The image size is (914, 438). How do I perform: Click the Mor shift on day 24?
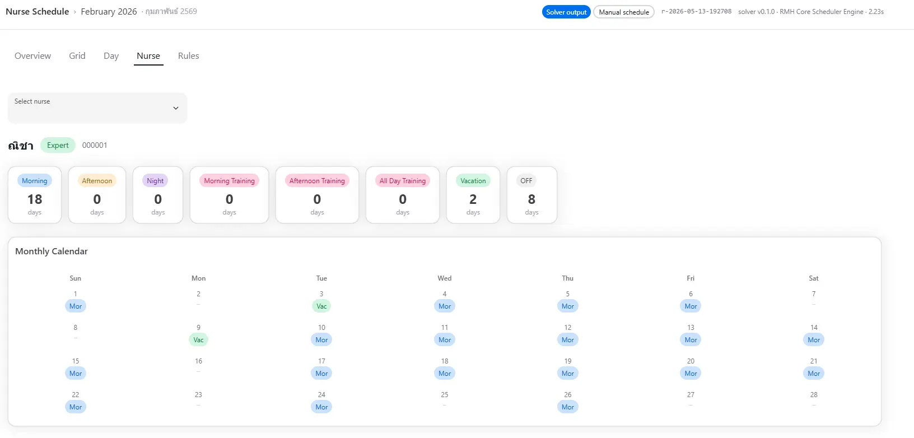tap(321, 407)
